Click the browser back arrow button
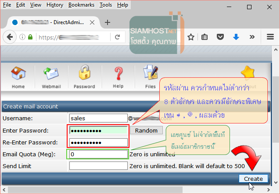This screenshot has width=280, height=194. (x=9, y=37)
